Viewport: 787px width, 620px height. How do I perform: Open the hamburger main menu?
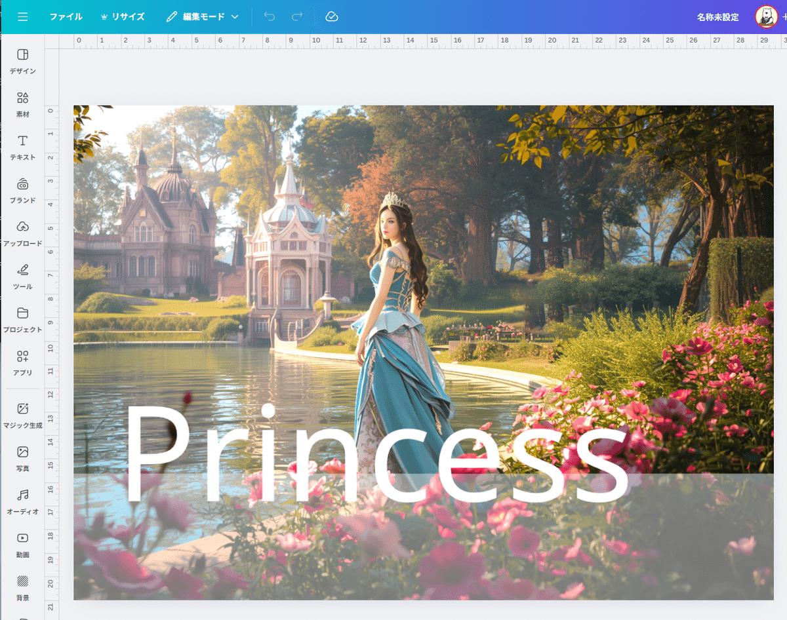tap(23, 17)
